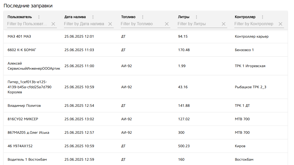The image size is (294, 165).
Task: Sort by the Дата налива header
Action: point(75,17)
